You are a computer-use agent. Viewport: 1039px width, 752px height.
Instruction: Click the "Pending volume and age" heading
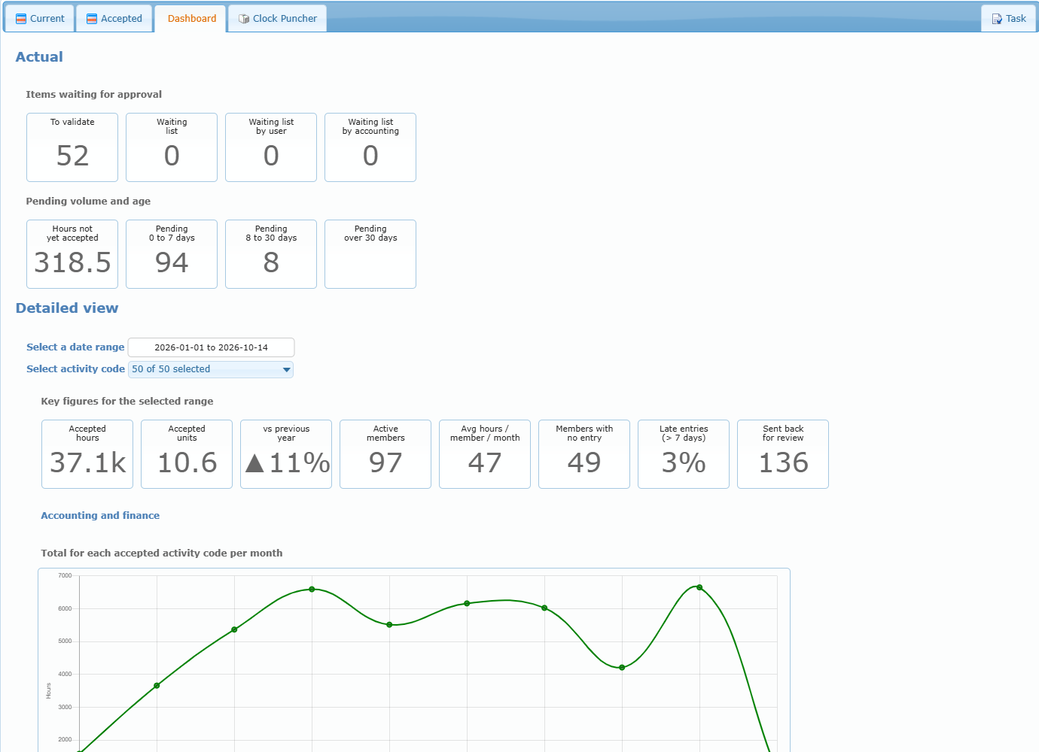(x=88, y=202)
